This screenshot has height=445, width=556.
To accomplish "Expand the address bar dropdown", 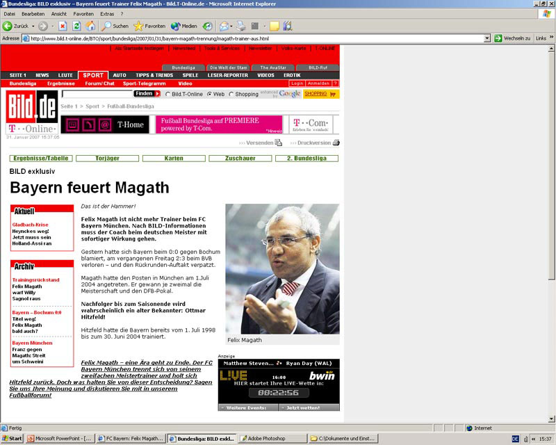I will 487,38.
